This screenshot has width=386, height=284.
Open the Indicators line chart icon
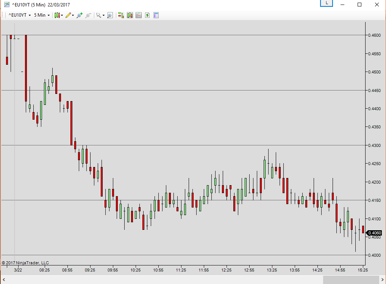pyautogui.click(x=139, y=15)
